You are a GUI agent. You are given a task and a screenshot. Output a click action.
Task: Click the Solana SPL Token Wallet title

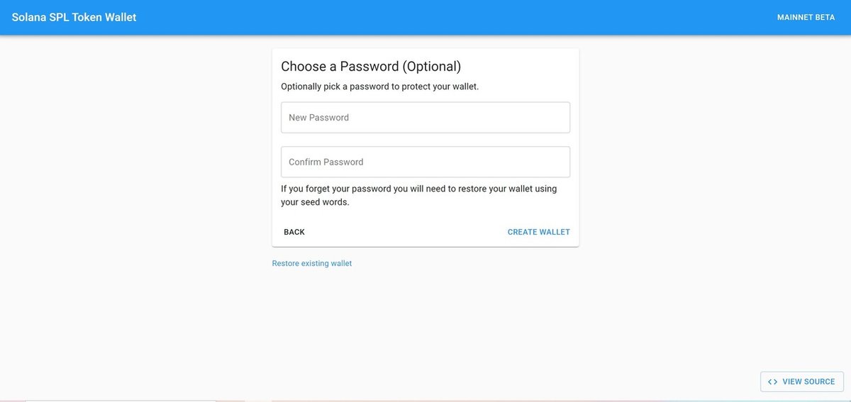click(74, 17)
